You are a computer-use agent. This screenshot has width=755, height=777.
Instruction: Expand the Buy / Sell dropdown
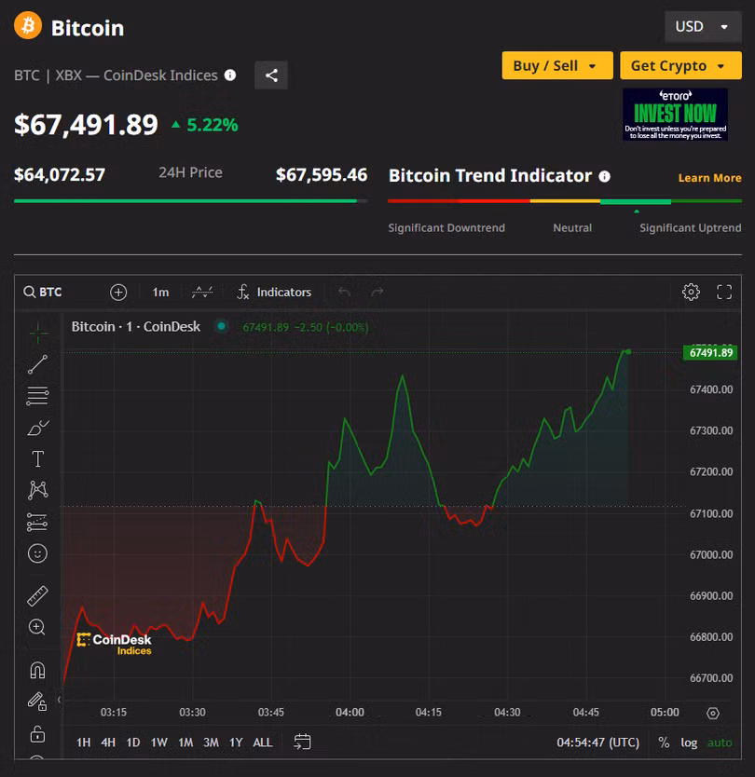click(x=556, y=66)
